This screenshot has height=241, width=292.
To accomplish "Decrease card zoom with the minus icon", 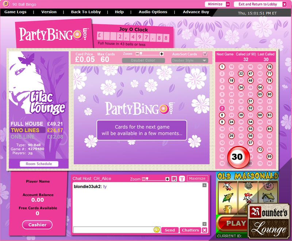I will (x=138, y=54).
